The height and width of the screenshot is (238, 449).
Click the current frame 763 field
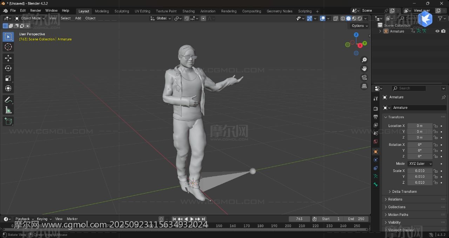(x=299, y=219)
